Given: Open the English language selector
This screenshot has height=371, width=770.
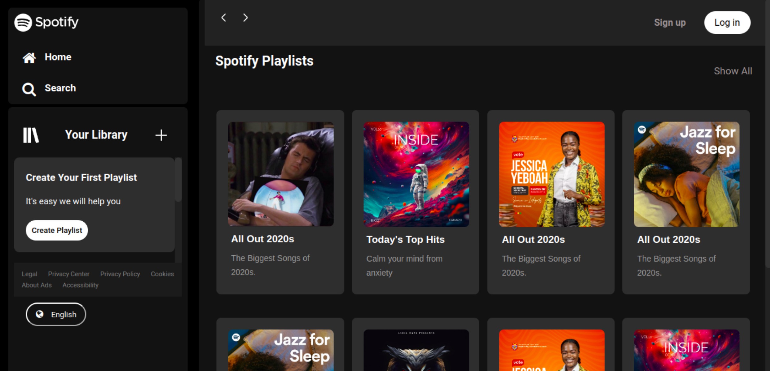Looking at the screenshot, I should point(56,314).
